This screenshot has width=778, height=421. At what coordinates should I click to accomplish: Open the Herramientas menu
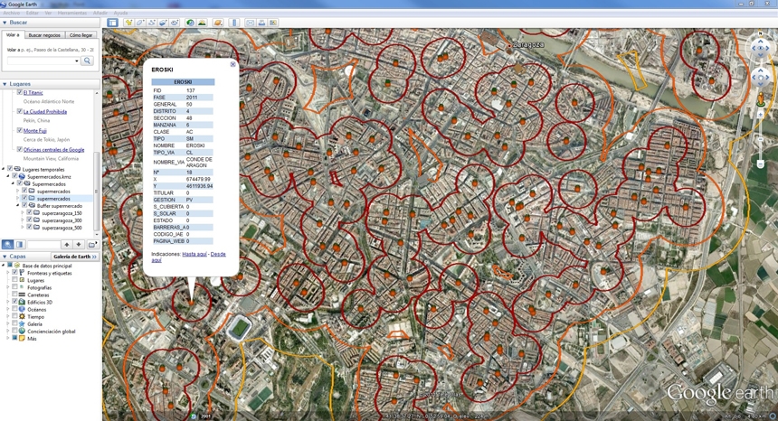coord(72,13)
